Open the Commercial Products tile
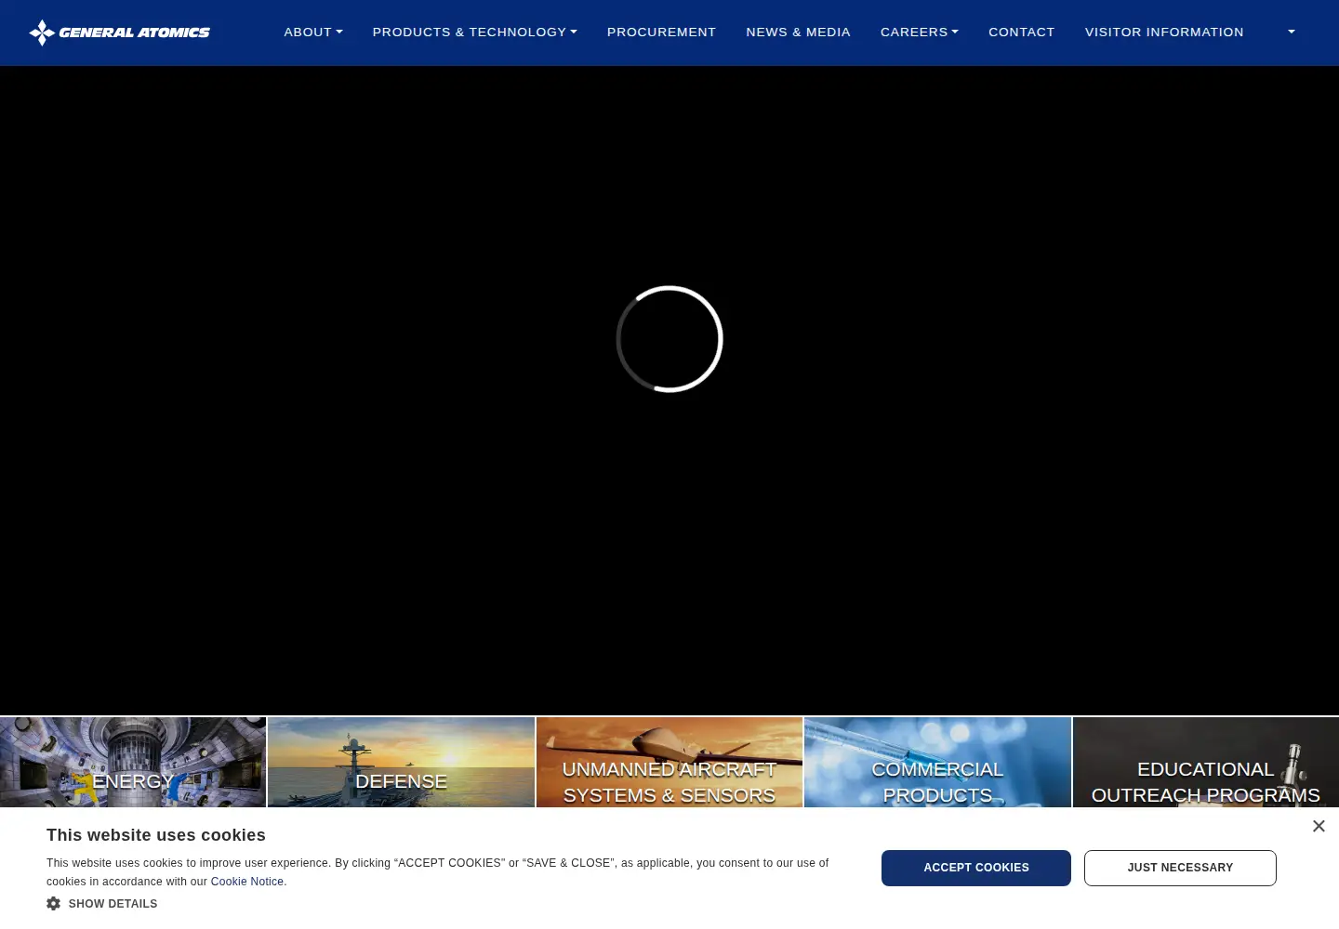This screenshot has width=1339, height=929. click(x=937, y=762)
